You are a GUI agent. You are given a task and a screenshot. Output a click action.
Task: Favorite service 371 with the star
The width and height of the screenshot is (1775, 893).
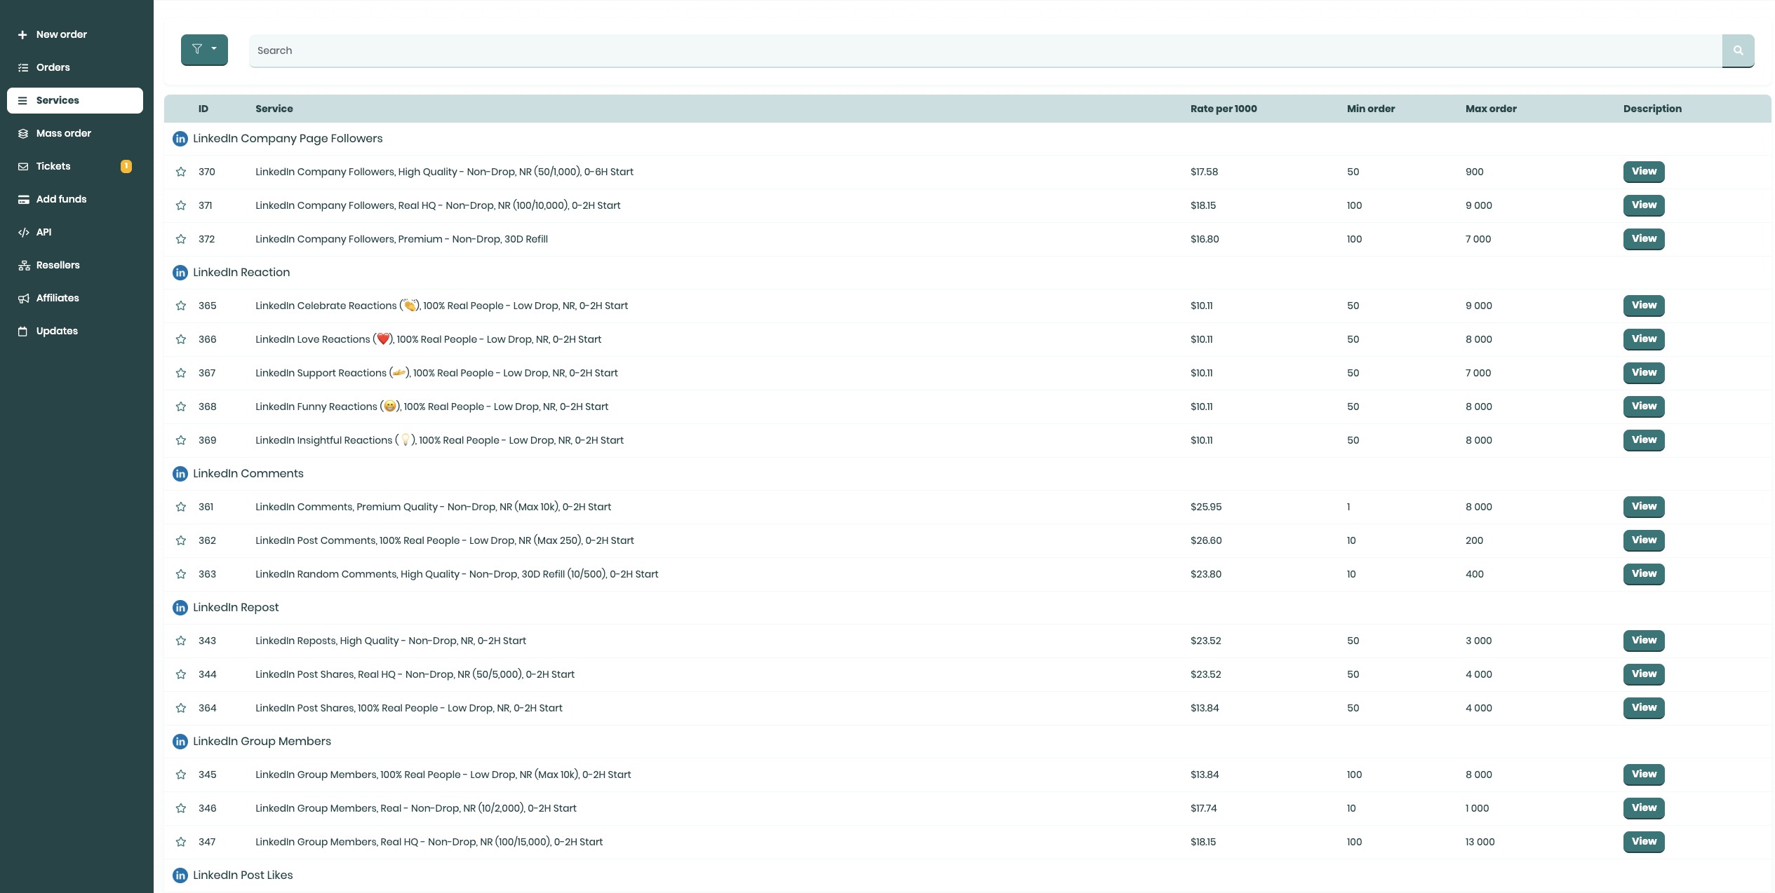pos(181,205)
